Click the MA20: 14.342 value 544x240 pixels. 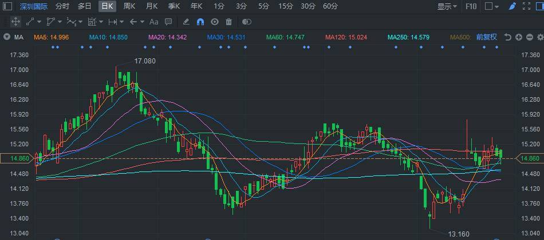click(x=168, y=37)
